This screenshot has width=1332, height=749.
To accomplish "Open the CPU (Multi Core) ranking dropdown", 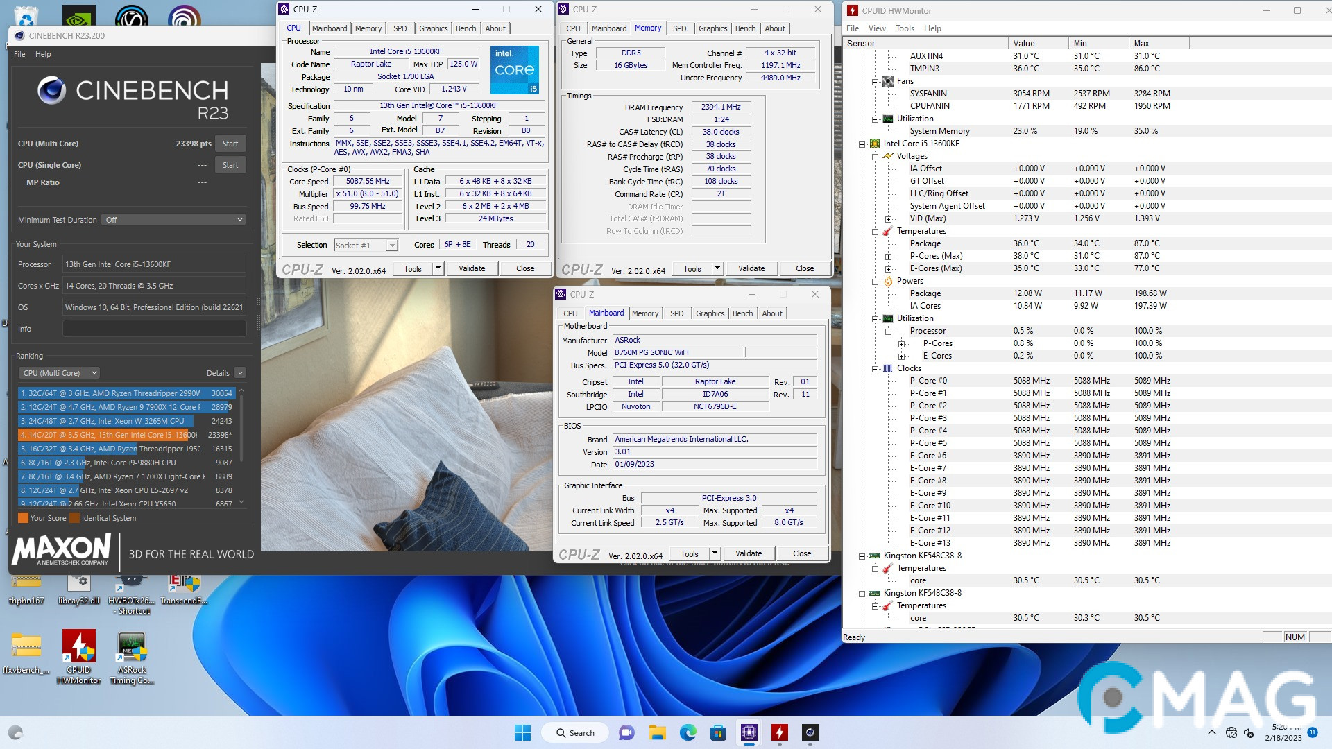I will (x=60, y=373).
